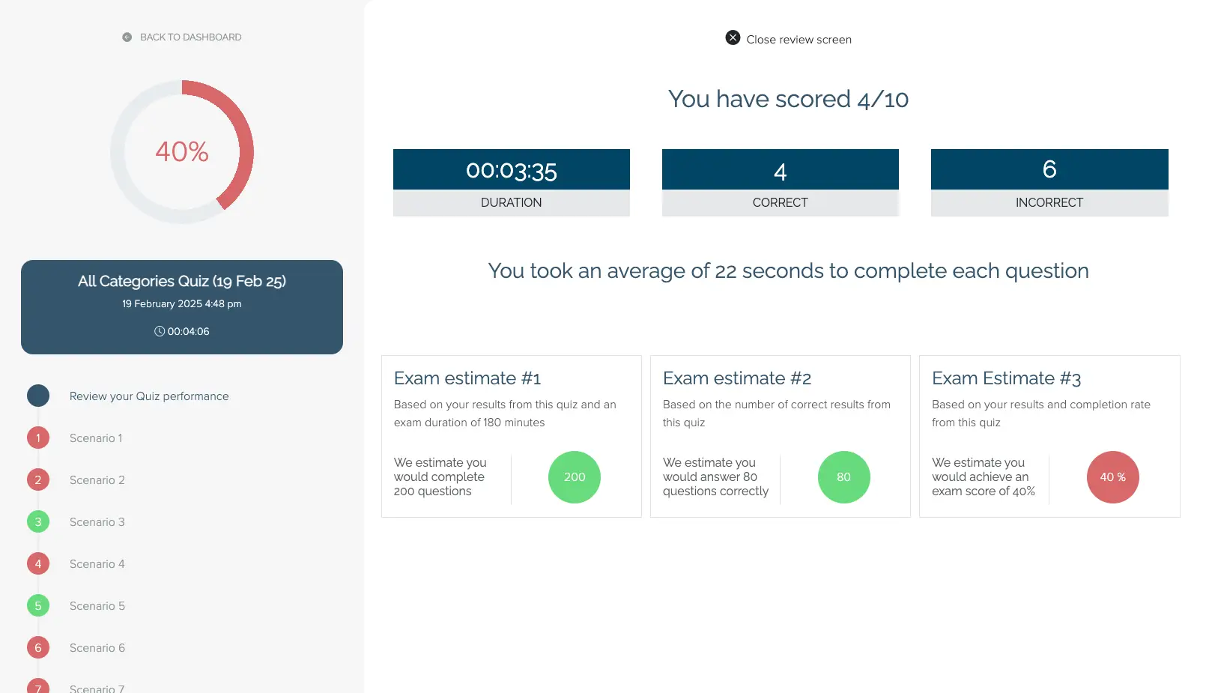Select the green Scenario 3 number circle

[38, 521]
